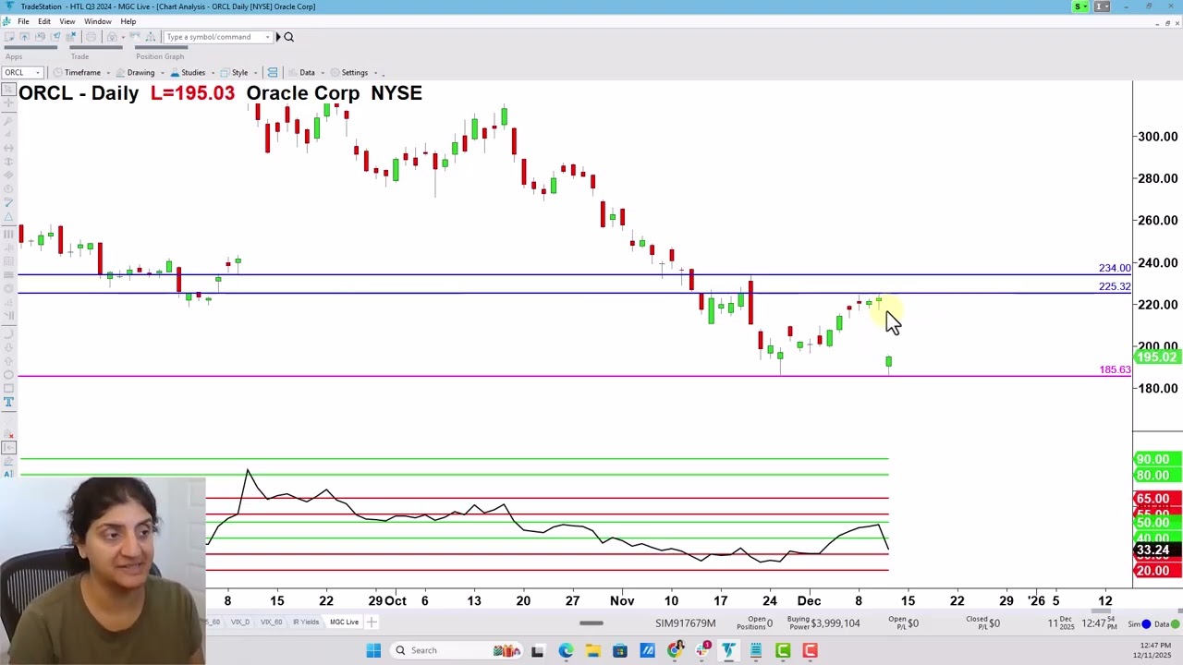
Task: Click the green C app in taskbar
Action: (x=783, y=650)
